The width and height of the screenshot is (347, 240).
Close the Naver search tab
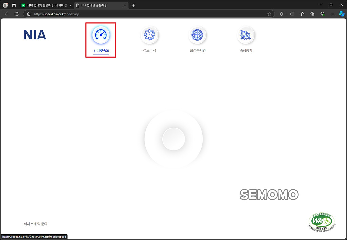pos(71,5)
